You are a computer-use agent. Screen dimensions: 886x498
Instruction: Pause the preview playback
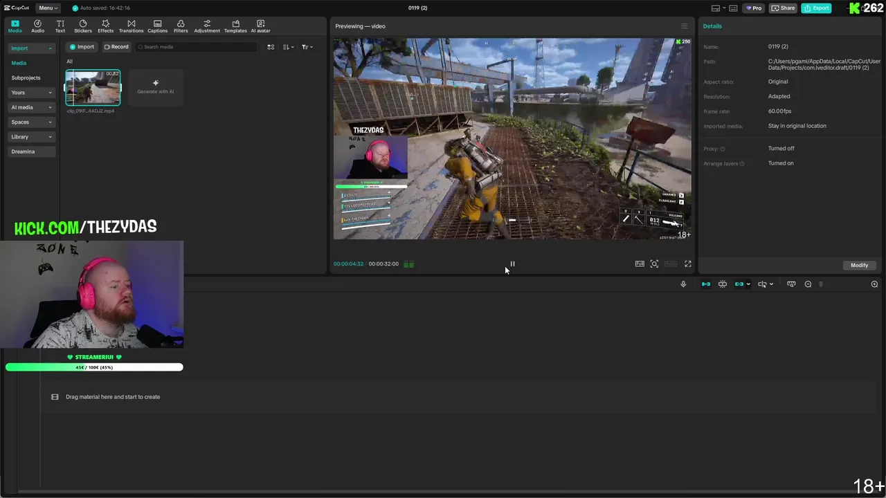point(512,264)
